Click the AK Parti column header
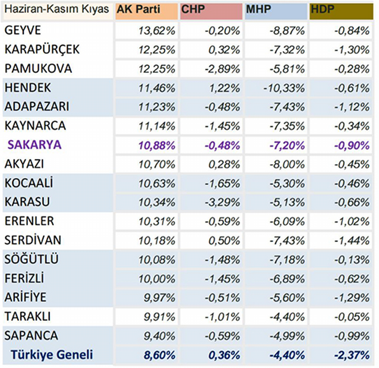379x368 pixels. pyautogui.click(x=146, y=11)
